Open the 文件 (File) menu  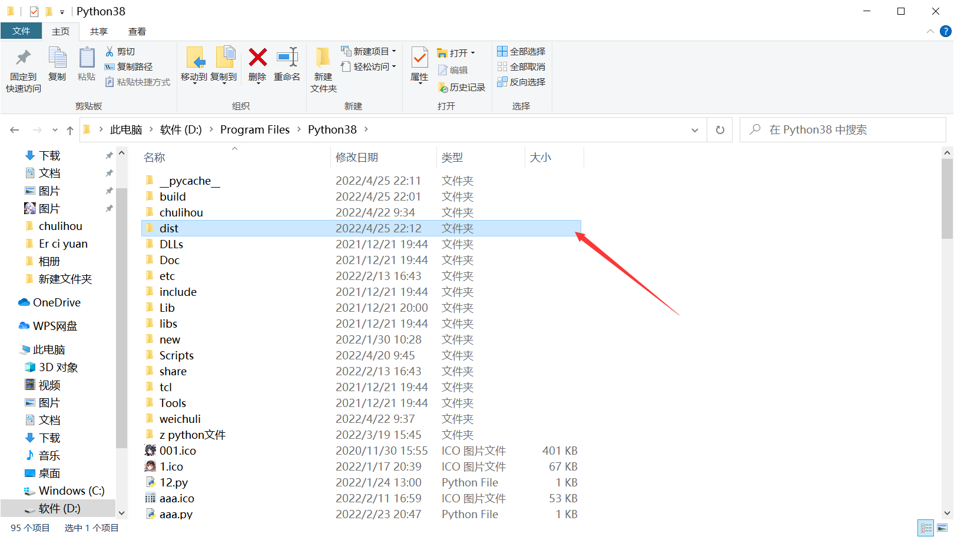[21, 31]
